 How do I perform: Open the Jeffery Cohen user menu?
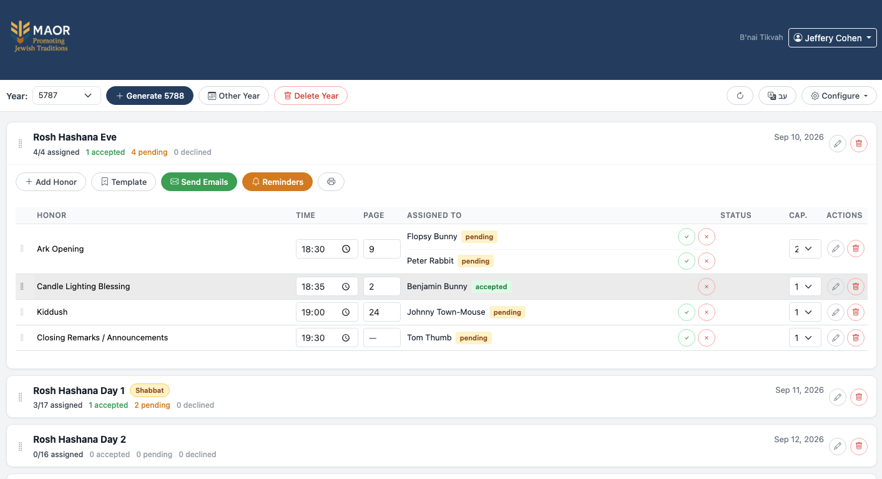pyautogui.click(x=833, y=37)
